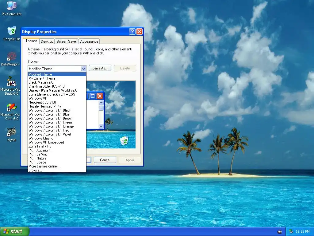Screen dimensions: 314x236
Task: Select the DataWagon desktop shortcut
Action: click(10, 59)
